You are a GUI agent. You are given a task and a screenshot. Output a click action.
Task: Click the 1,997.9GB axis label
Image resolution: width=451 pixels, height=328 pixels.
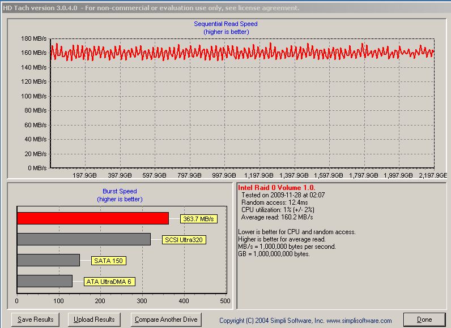pyautogui.click(x=398, y=175)
